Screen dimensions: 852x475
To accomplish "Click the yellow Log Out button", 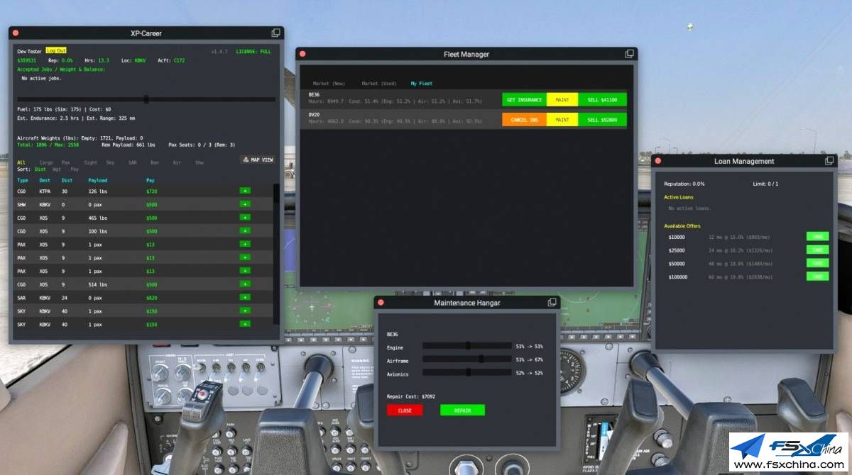I will point(55,50).
